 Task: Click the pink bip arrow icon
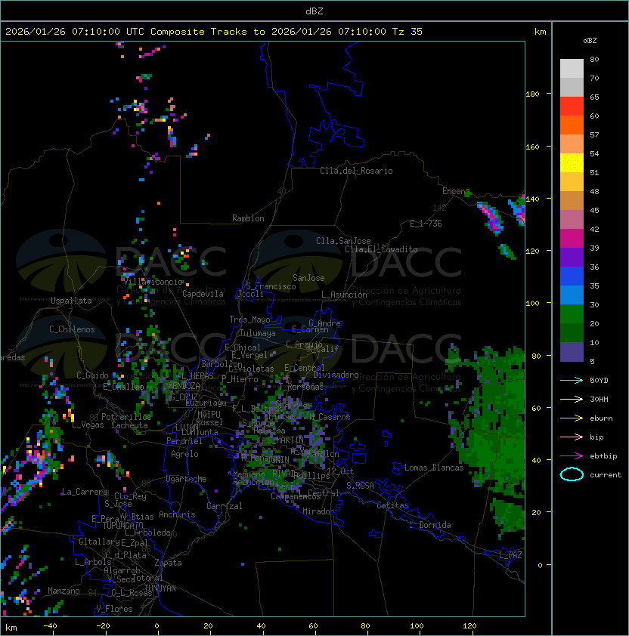coord(572,437)
